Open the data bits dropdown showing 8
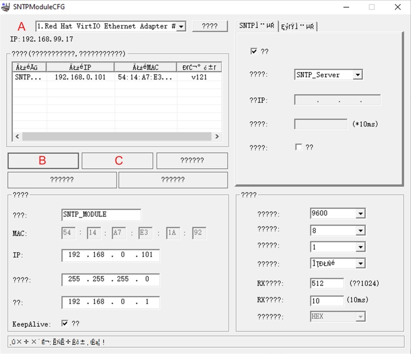This screenshot has height=354, width=411. click(x=361, y=231)
